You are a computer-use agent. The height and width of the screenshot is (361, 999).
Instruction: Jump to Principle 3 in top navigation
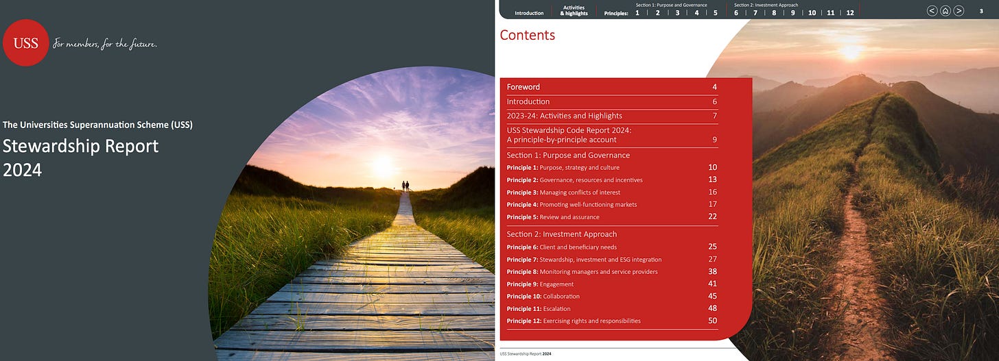pos(677,13)
